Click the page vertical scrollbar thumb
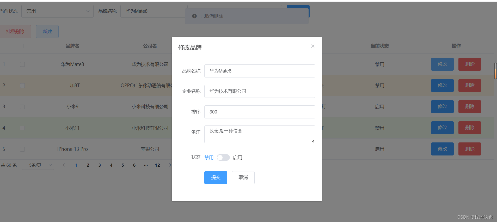This screenshot has width=497, height=222. click(x=495, y=71)
